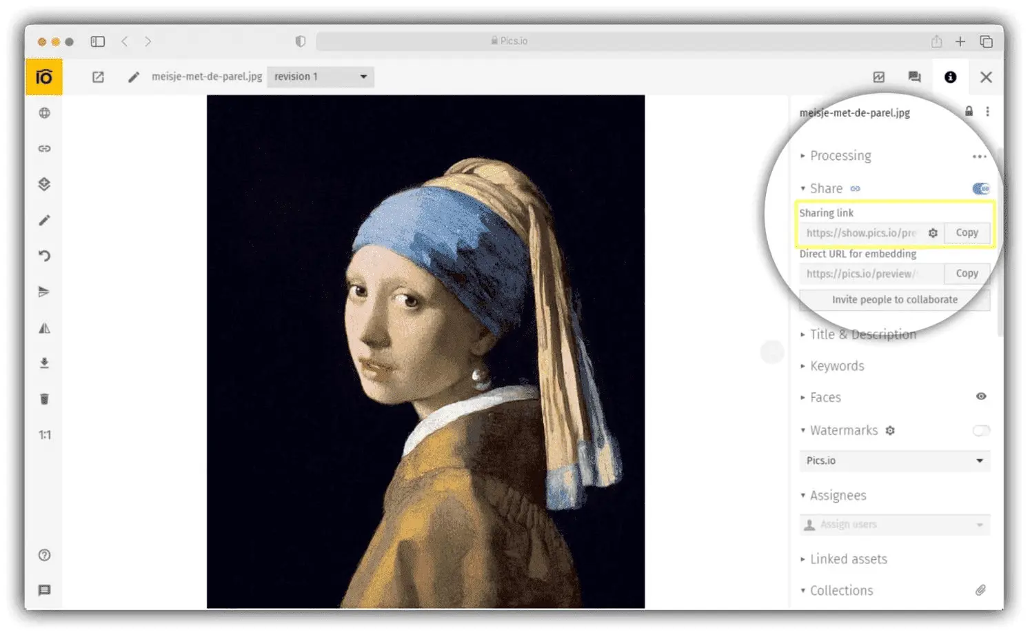Click browser forward arrow
This screenshot has width=1030, height=635.
[148, 41]
